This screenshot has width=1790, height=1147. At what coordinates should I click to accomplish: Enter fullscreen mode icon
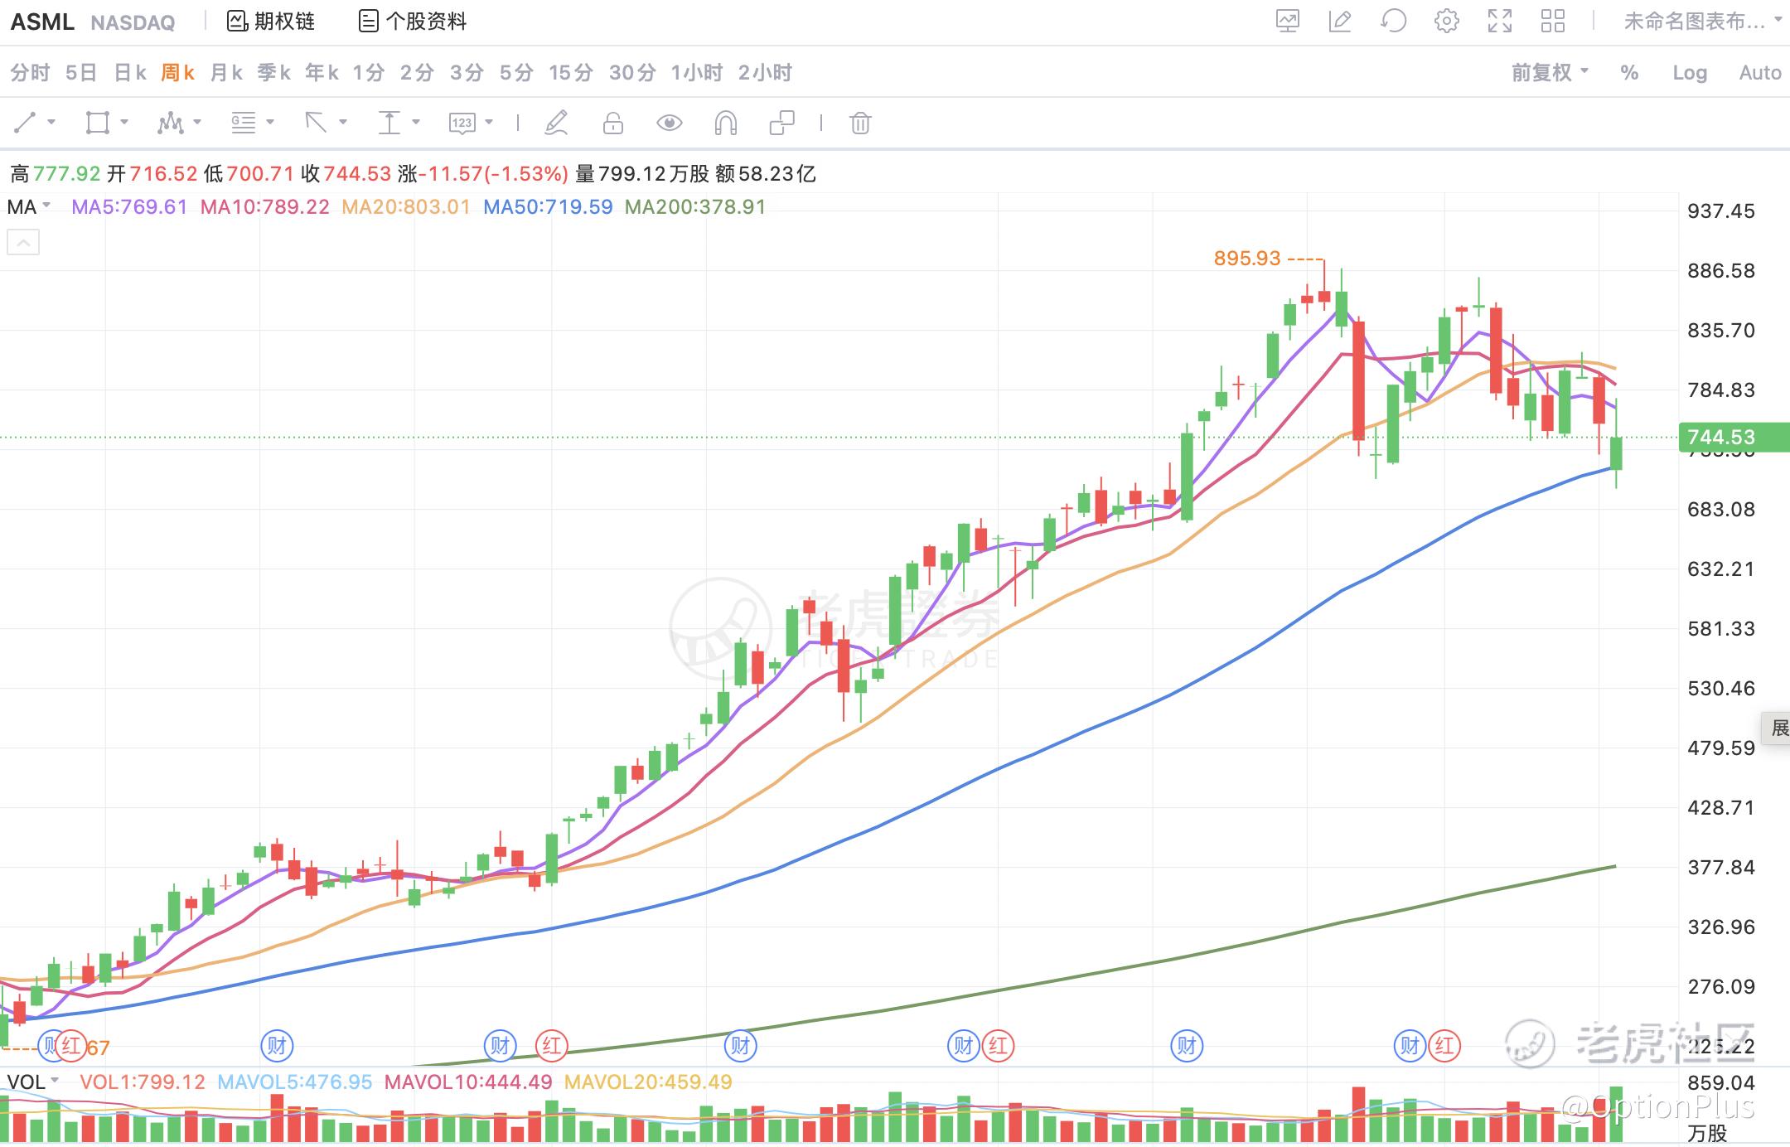tap(1500, 22)
